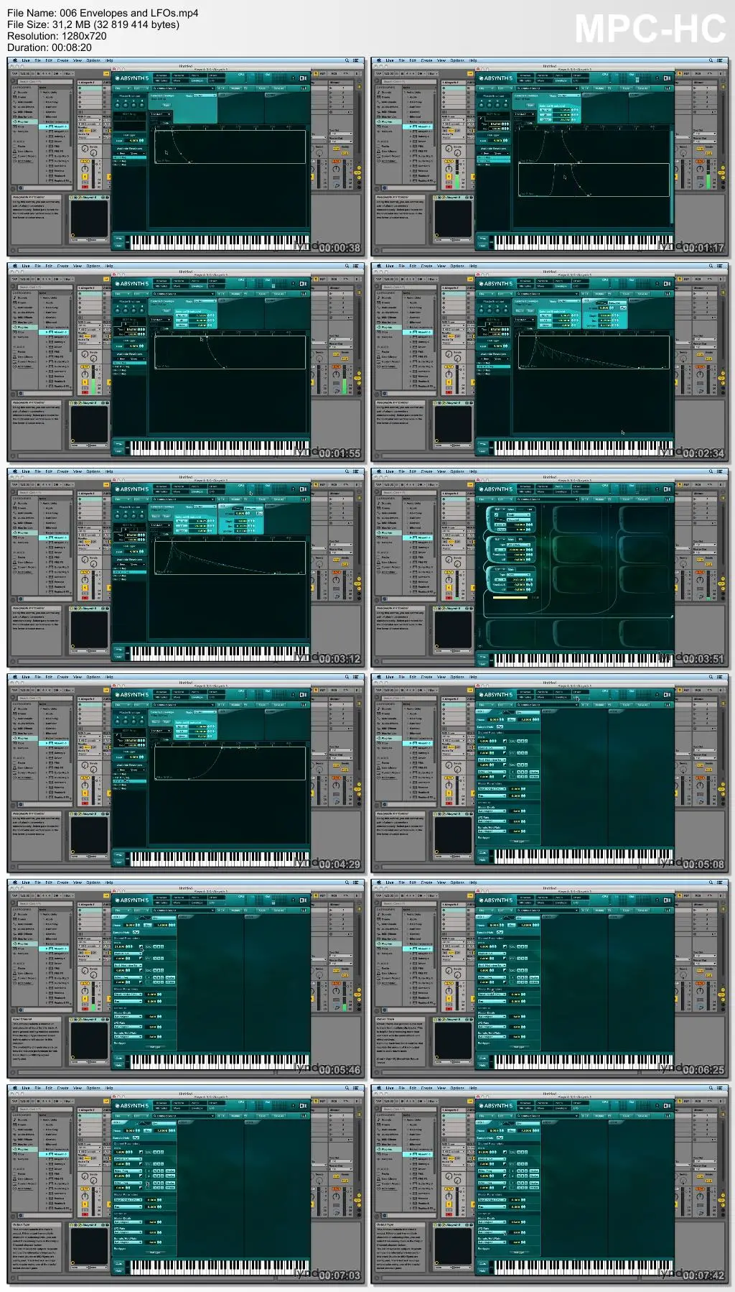Open the thumbnail frame stamped 00:06:25
Image resolution: width=735 pixels, height=1292 pixels.
point(550,979)
